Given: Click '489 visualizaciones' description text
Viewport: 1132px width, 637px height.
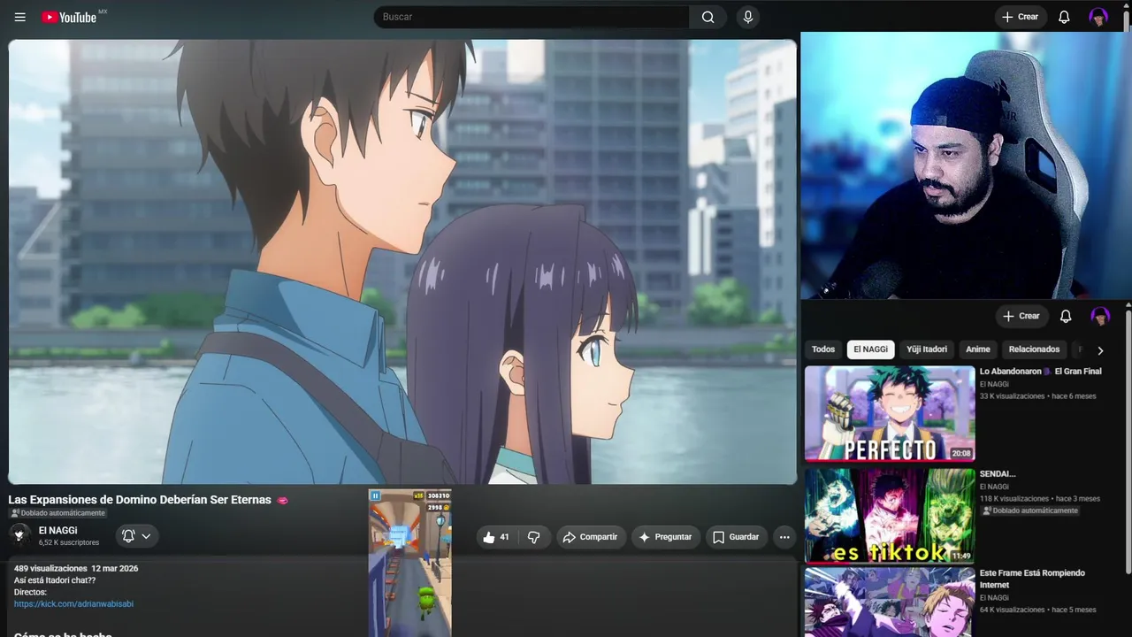Looking at the screenshot, I should [50, 568].
